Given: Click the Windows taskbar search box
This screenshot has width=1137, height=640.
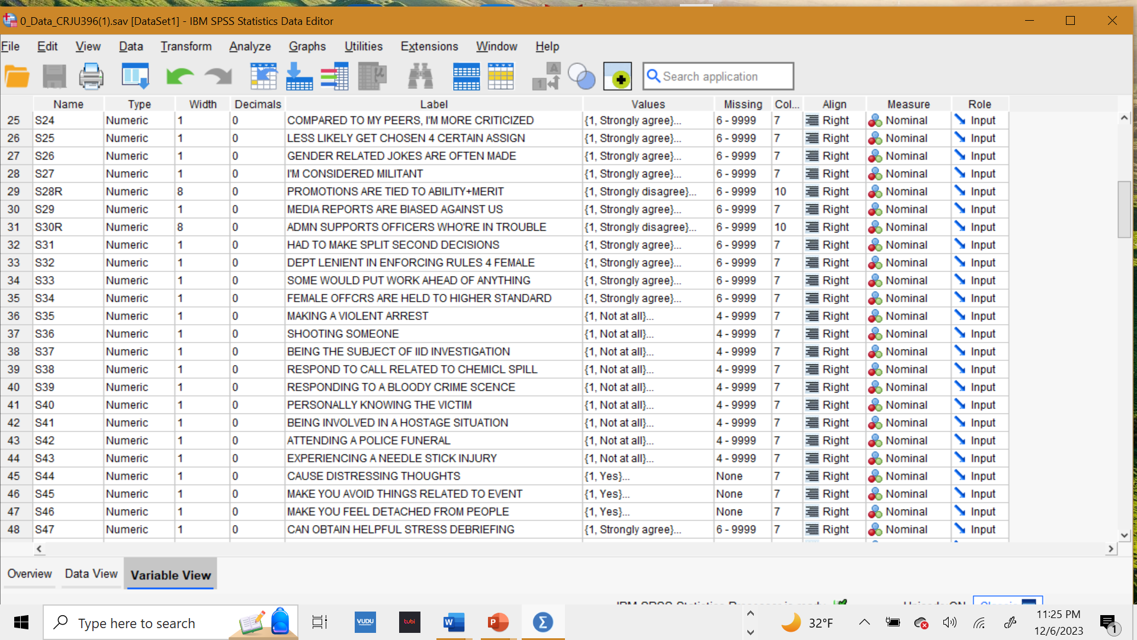Looking at the screenshot, I should [171, 622].
